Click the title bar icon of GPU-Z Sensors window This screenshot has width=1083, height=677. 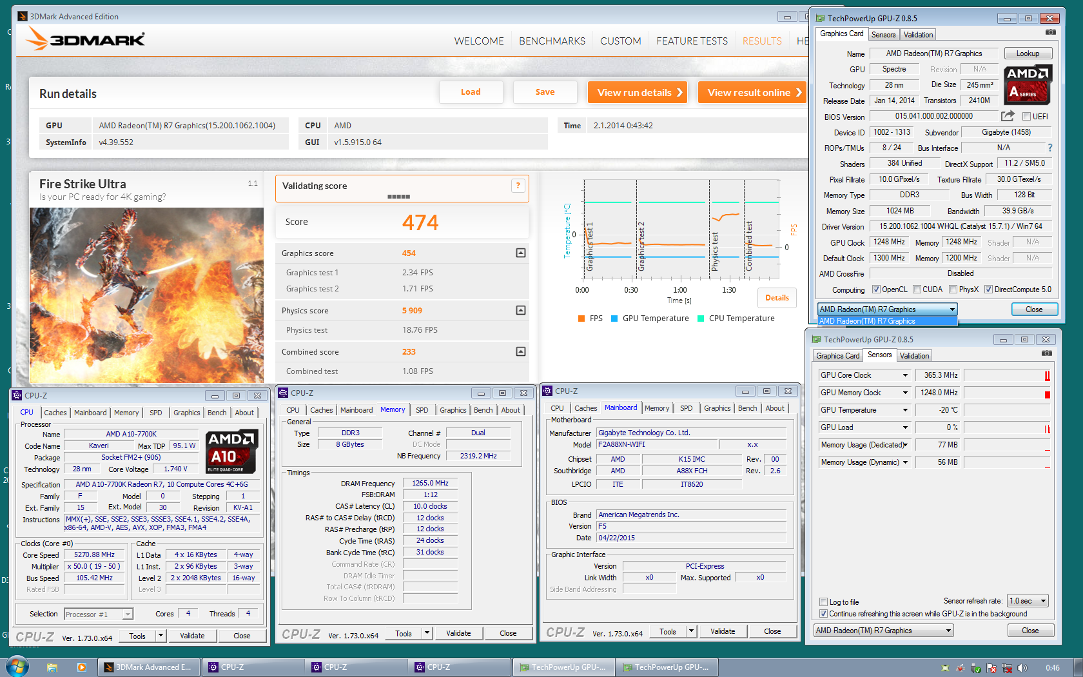pyautogui.click(x=816, y=339)
